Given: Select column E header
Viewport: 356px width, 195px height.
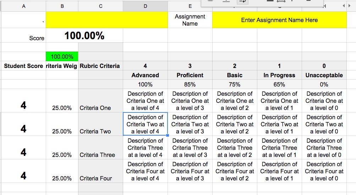Looking at the screenshot, I should [x=190, y=6].
